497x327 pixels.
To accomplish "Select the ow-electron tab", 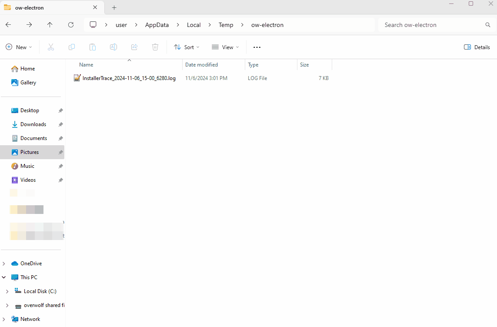I will [52, 7].
